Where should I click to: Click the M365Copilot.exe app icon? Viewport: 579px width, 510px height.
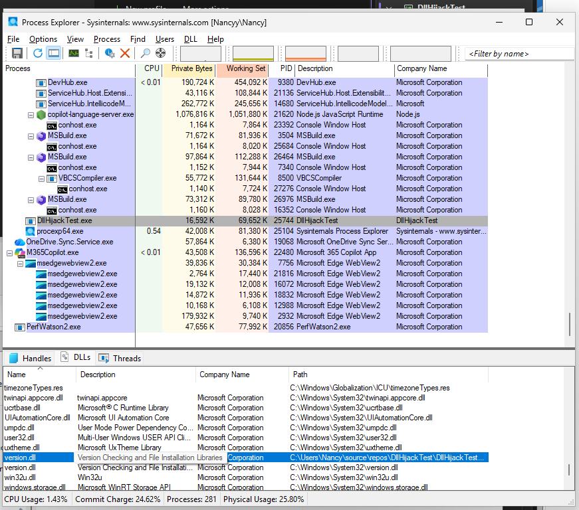point(20,253)
